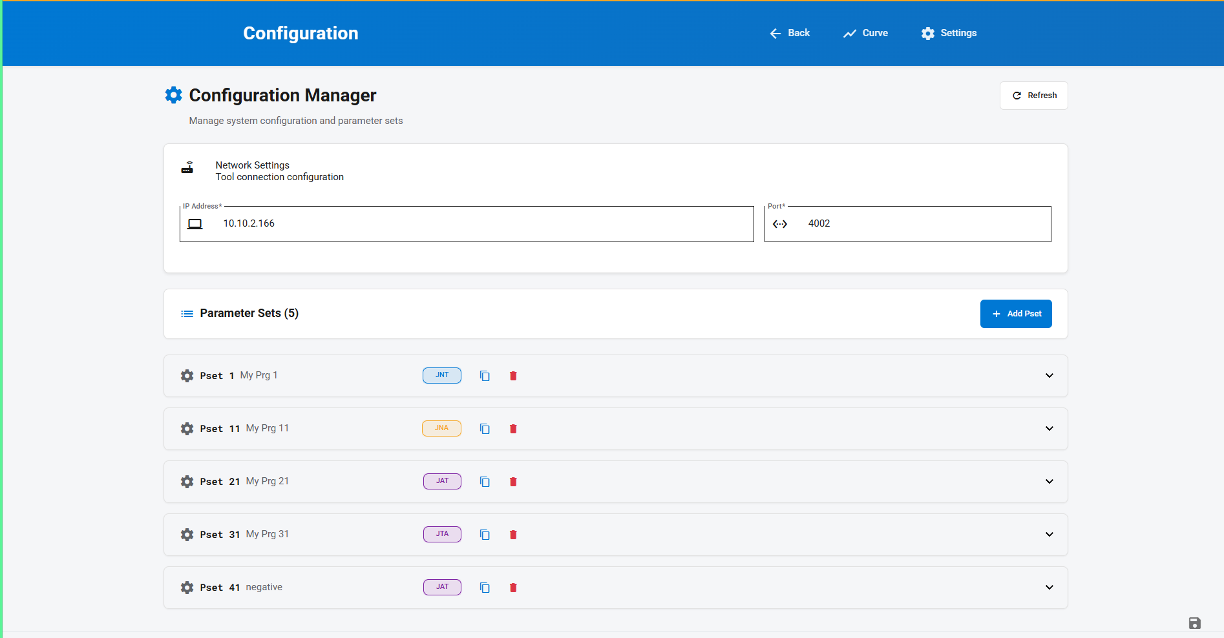
Task: Copy Pset 11 My Prg 11
Action: (485, 429)
